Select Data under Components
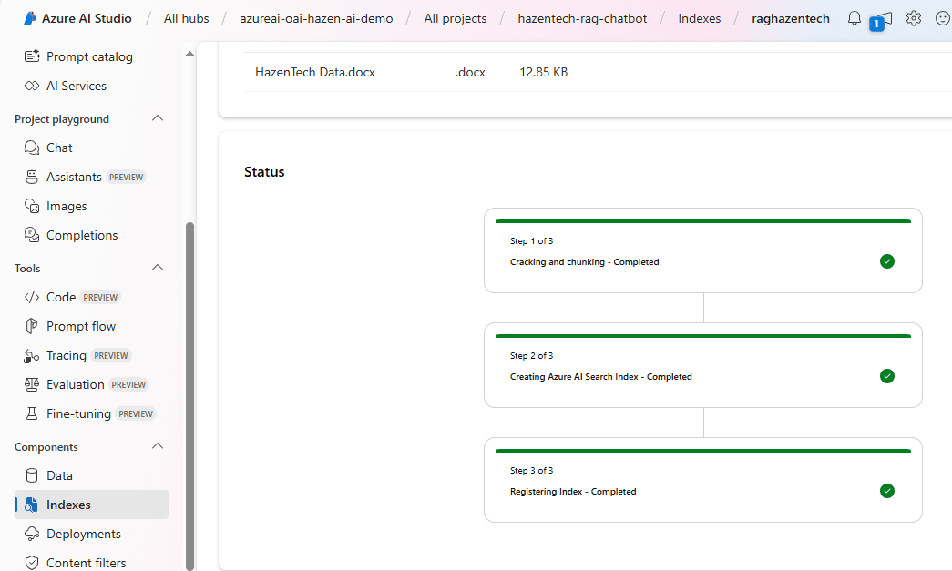Screen dimensions: 952x571 tap(59, 475)
